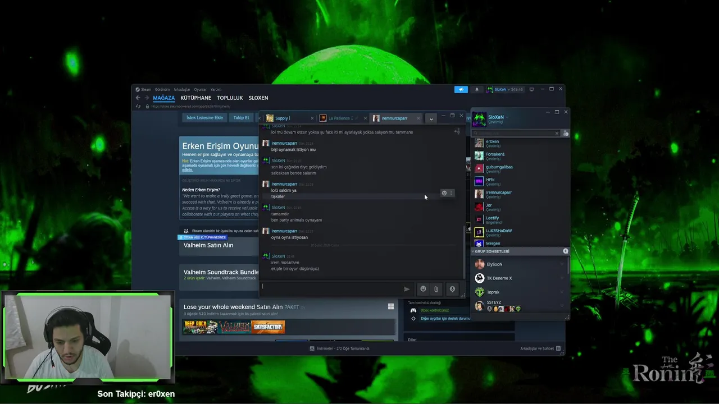Open chat with friend Forsaken1
719x404 pixels.
pos(520,156)
